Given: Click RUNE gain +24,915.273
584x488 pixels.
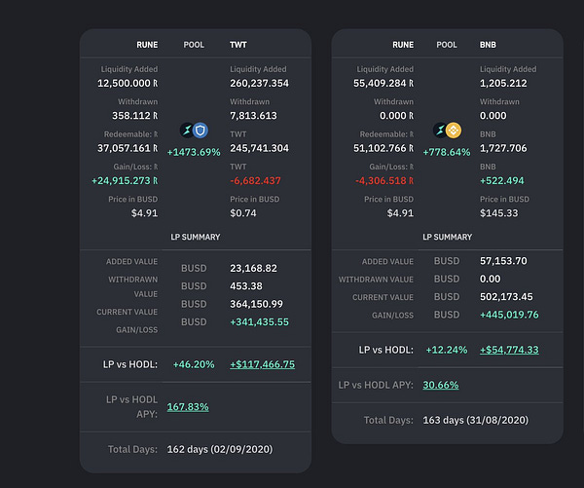Looking at the screenshot, I should tap(125, 181).
